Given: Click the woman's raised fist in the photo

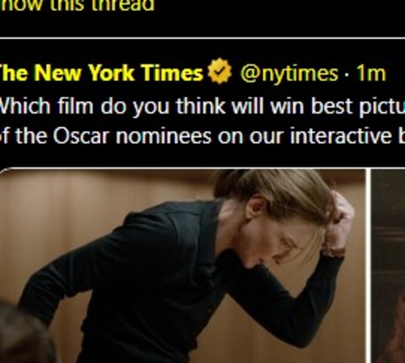Looking at the screenshot, I should point(340,215).
